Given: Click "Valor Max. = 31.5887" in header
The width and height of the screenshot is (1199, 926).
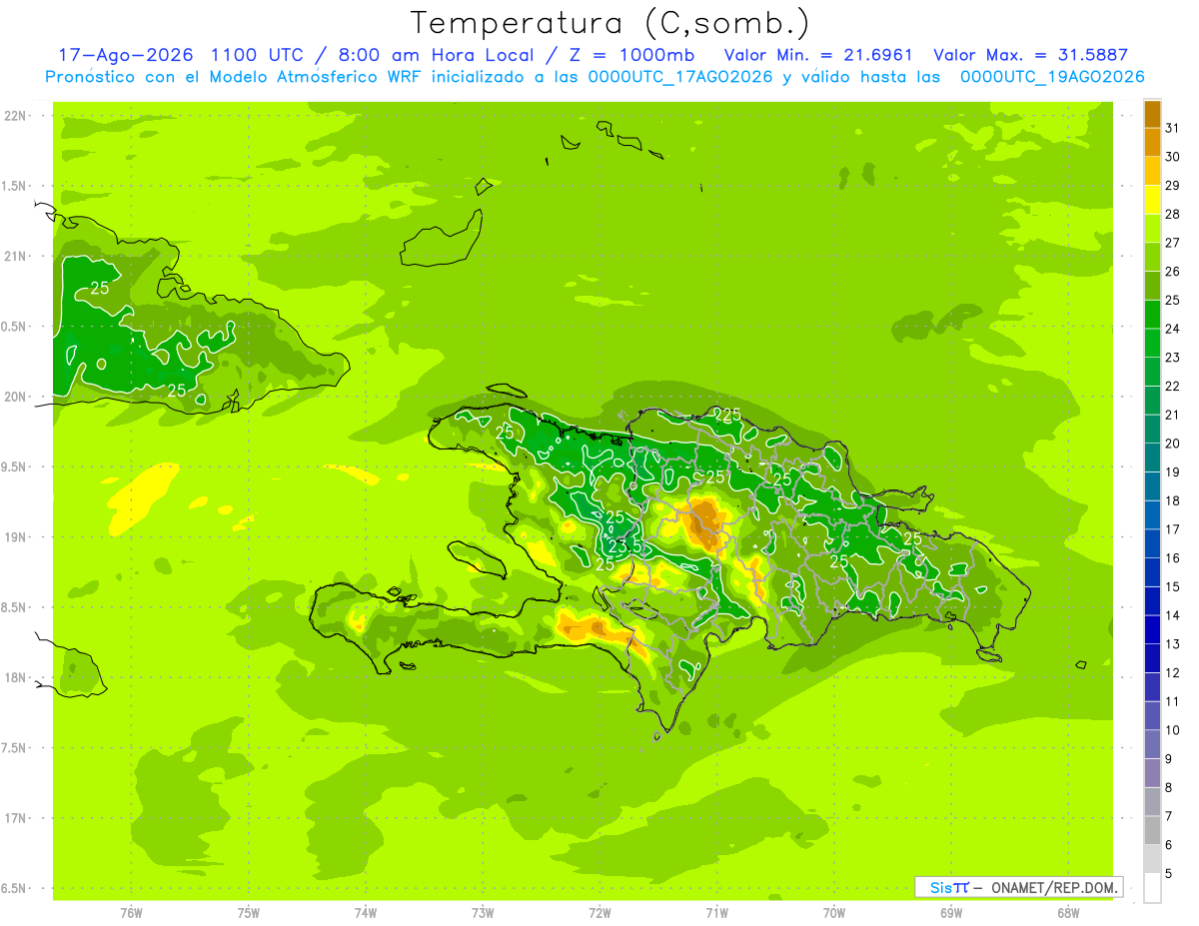Looking at the screenshot, I should coord(1030,55).
